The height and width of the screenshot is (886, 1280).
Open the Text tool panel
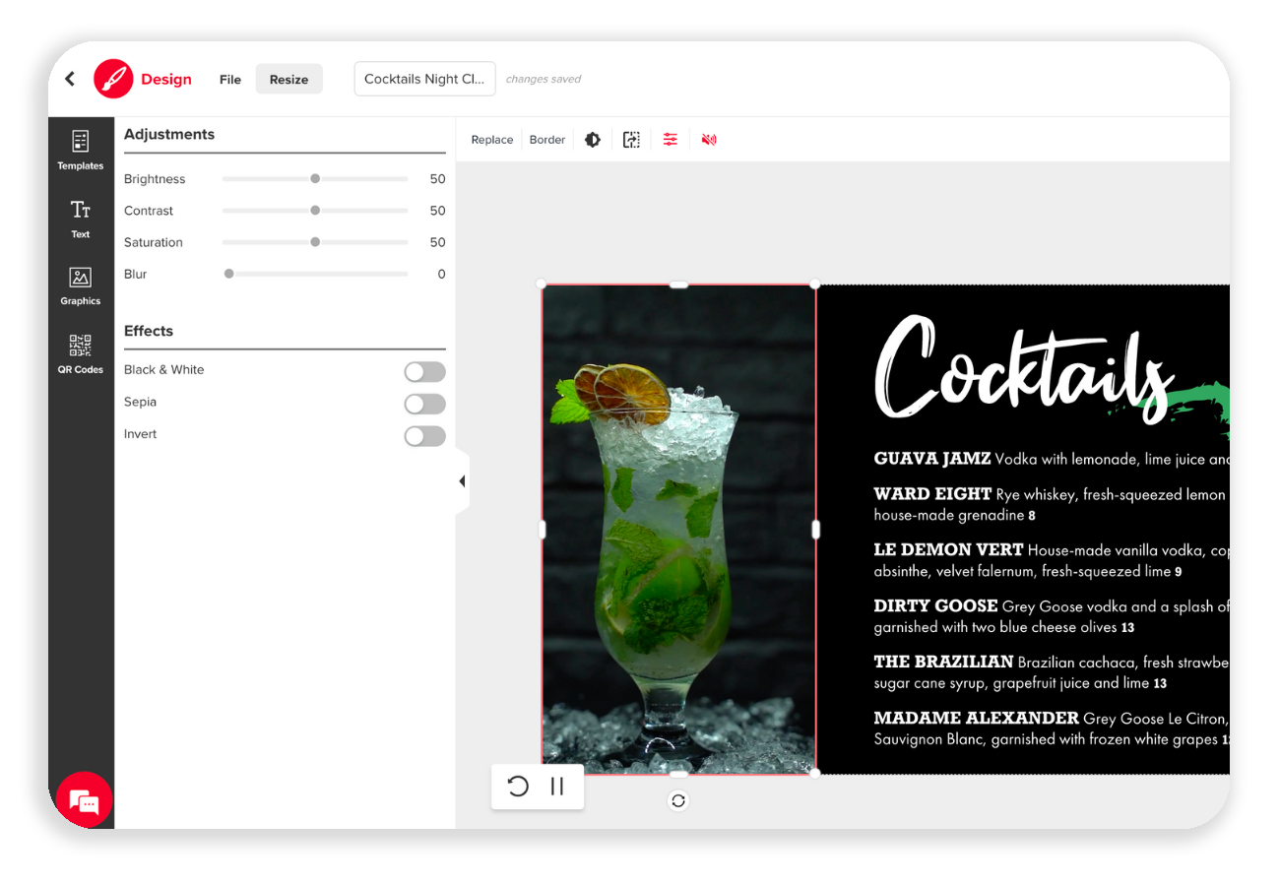pyautogui.click(x=81, y=219)
